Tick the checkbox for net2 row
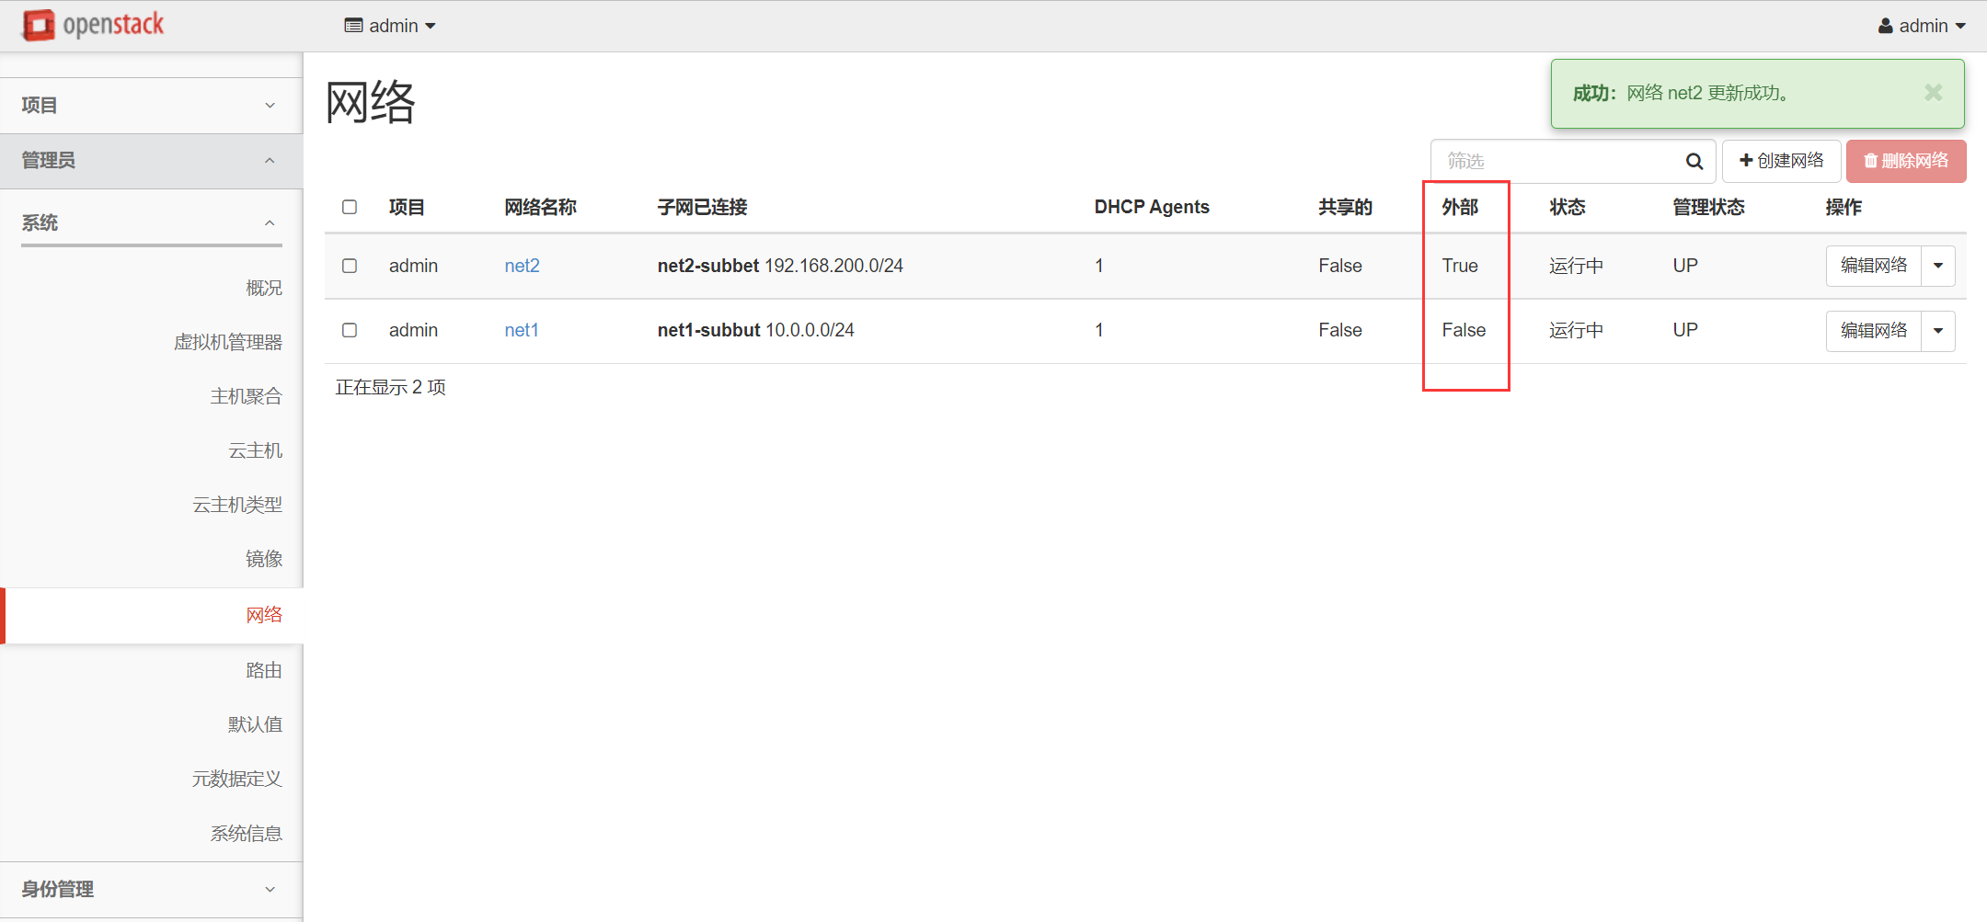The width and height of the screenshot is (1987, 922). point(350,266)
